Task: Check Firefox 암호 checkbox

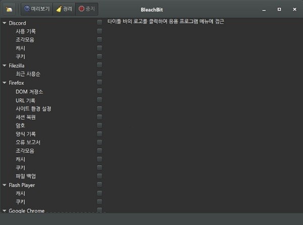Action: (99, 126)
